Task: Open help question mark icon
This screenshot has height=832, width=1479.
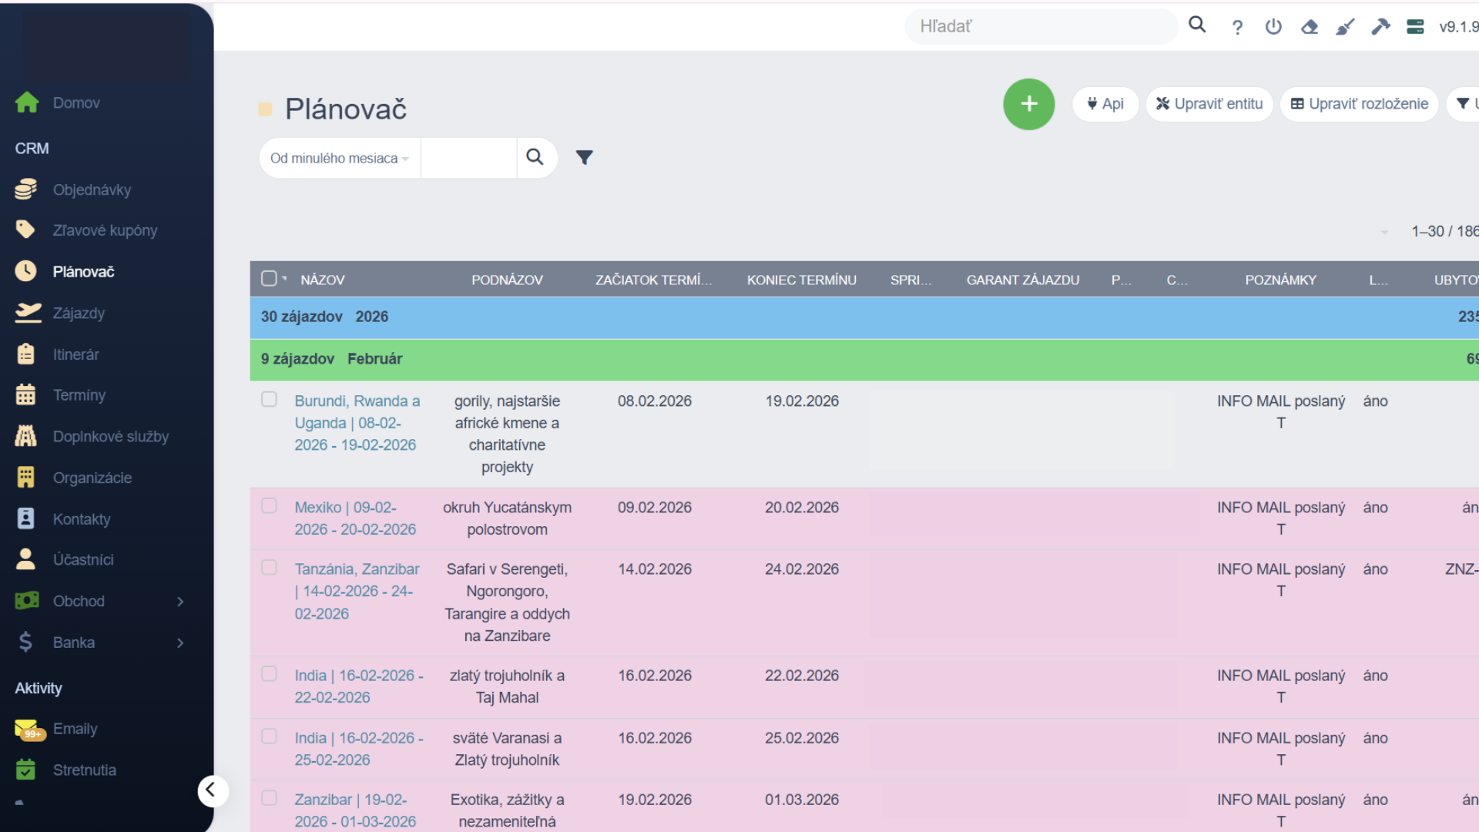Action: pos(1237,28)
